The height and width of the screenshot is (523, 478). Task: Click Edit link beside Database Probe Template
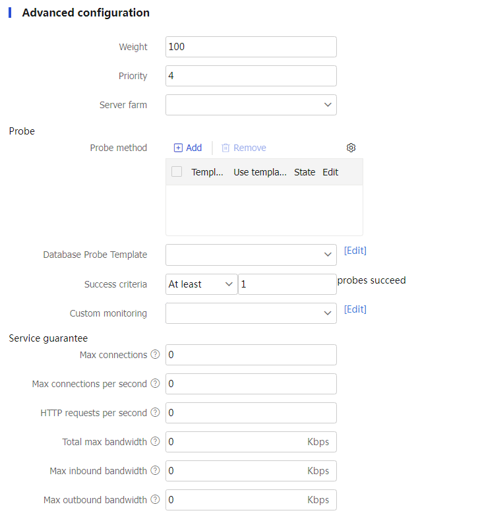pos(355,251)
